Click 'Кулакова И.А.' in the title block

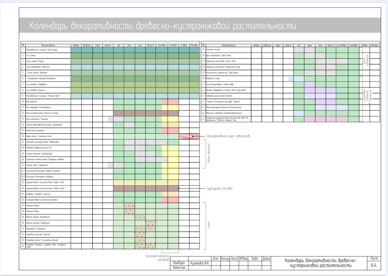coord(200,263)
